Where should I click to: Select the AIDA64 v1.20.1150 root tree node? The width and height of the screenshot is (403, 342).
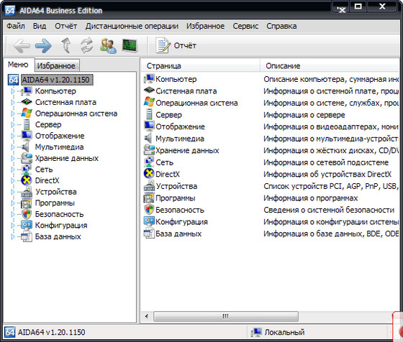56,80
